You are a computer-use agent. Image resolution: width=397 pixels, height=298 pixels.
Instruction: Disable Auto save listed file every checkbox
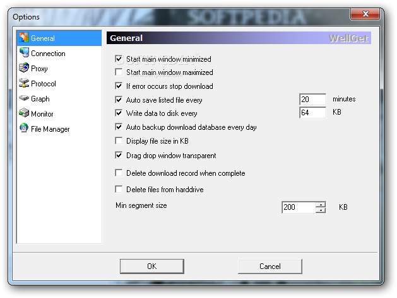pos(119,100)
